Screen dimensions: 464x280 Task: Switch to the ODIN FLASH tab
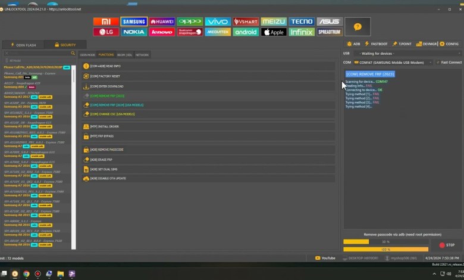[23, 45]
